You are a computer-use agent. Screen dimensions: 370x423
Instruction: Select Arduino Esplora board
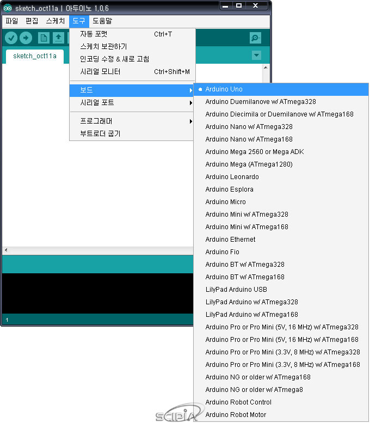[x=281, y=189]
